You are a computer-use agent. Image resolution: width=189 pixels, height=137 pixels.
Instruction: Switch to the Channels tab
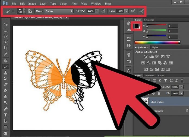(149, 76)
